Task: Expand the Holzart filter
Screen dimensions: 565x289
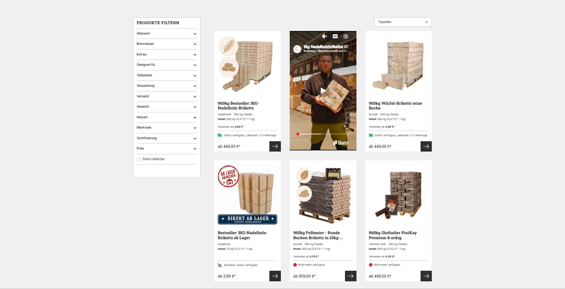Action: point(167,117)
